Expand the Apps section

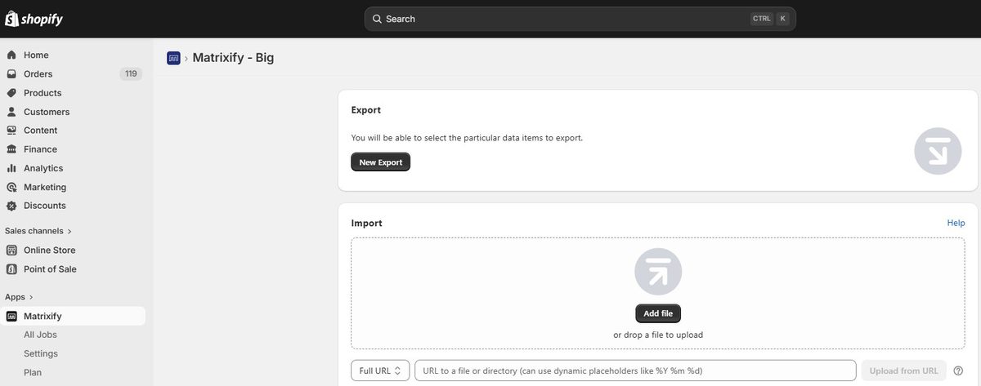20,297
